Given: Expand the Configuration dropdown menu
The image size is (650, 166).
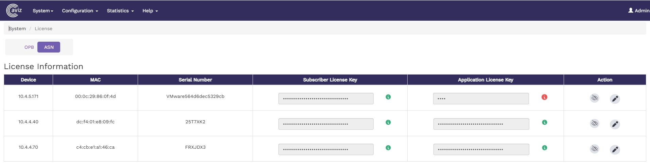Looking at the screenshot, I should pos(80,11).
